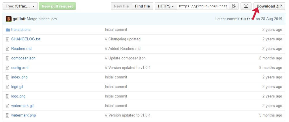Open the watermark.gif file link
The width and height of the screenshot is (289, 122).
tap(22, 106)
